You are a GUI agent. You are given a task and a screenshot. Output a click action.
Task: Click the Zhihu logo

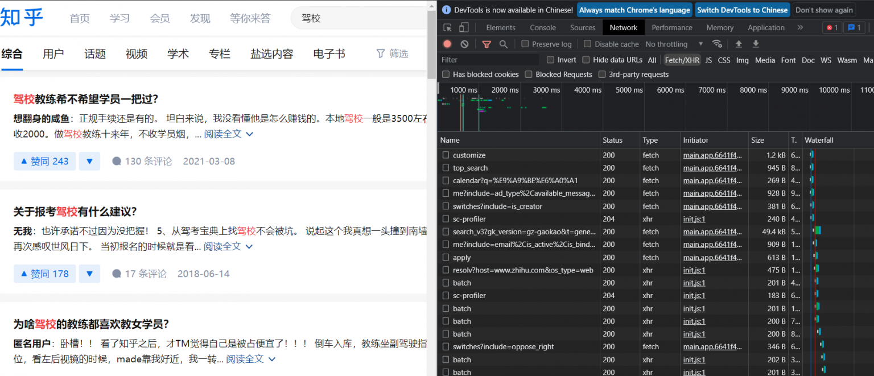coord(22,18)
